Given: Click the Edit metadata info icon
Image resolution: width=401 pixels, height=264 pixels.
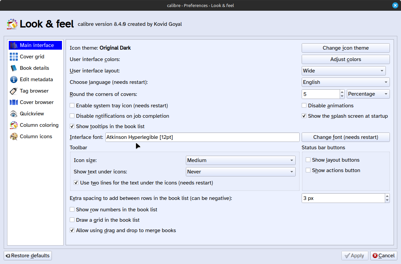Looking at the screenshot, I should click(x=14, y=80).
